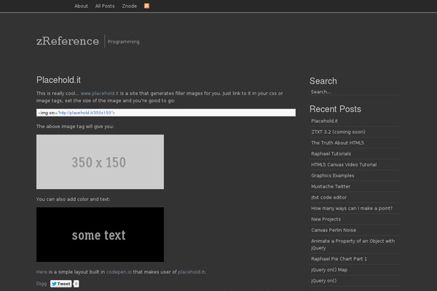Open the placehold.it link in last paragraph
This screenshot has width=437, height=291.
click(191, 272)
